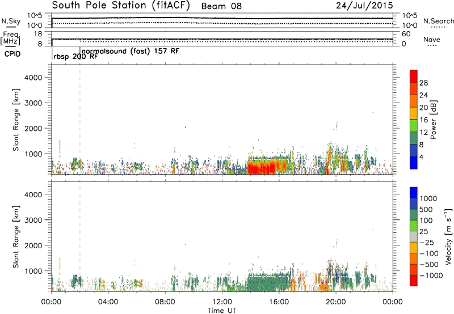Click the '04:00' time tick label
Viewport: 454px width, 314px height.
pyautogui.click(x=108, y=302)
